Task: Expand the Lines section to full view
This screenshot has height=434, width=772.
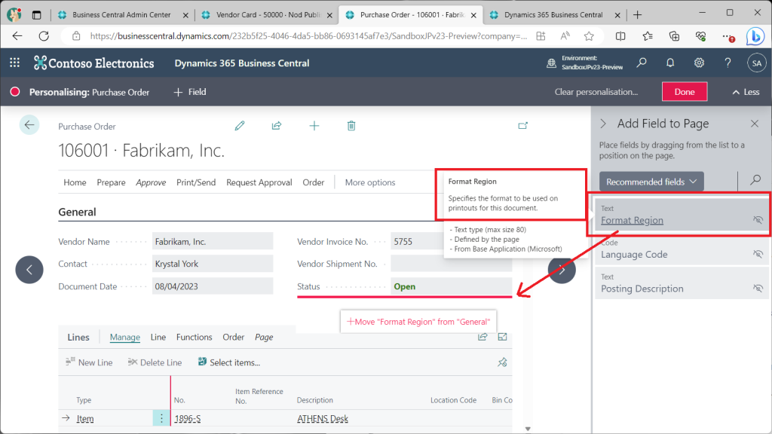Action: point(502,337)
